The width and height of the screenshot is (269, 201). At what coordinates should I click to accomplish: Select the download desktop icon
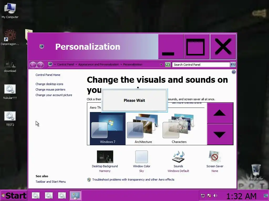point(10,66)
